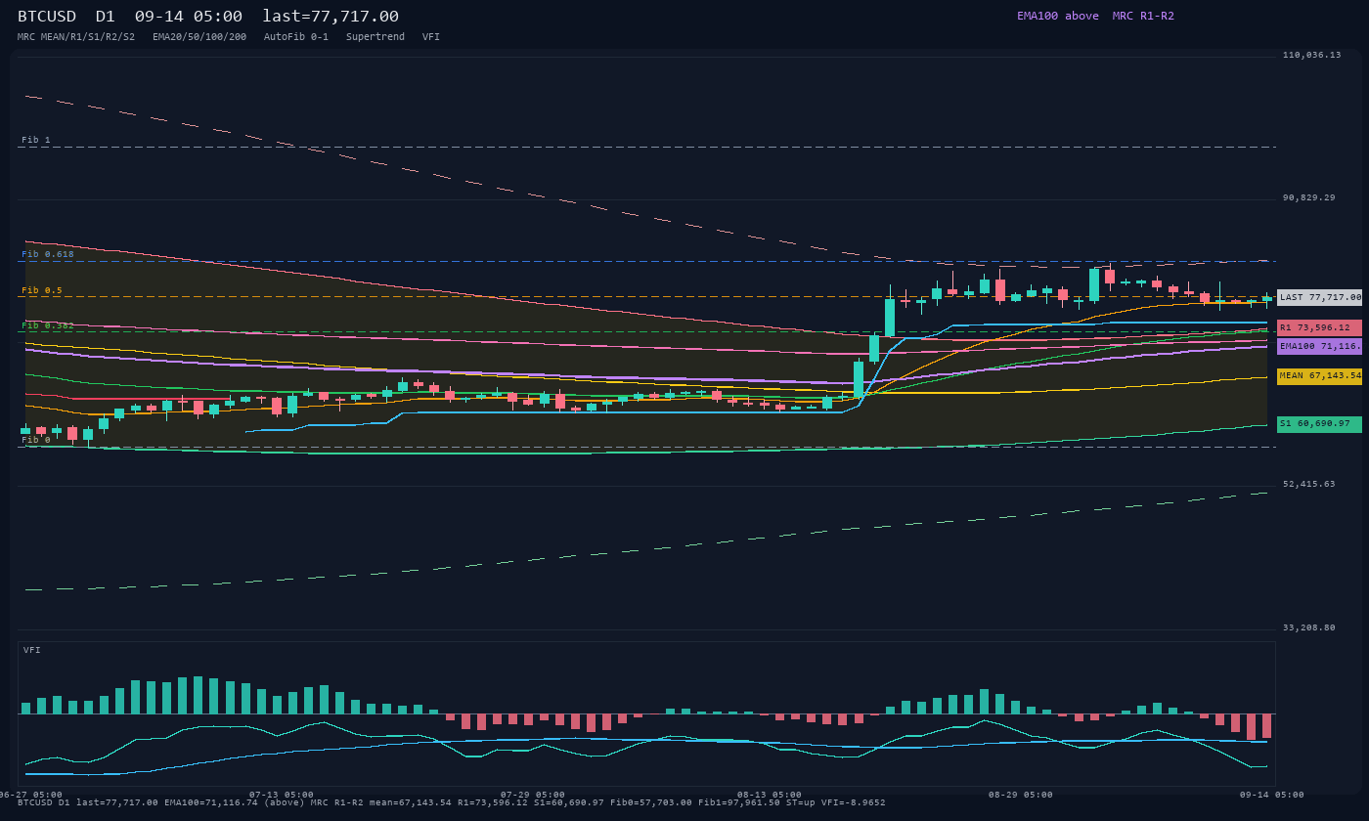Image resolution: width=1369 pixels, height=821 pixels.
Task: Click the Fib 1 level label
Action: pyautogui.click(x=36, y=141)
